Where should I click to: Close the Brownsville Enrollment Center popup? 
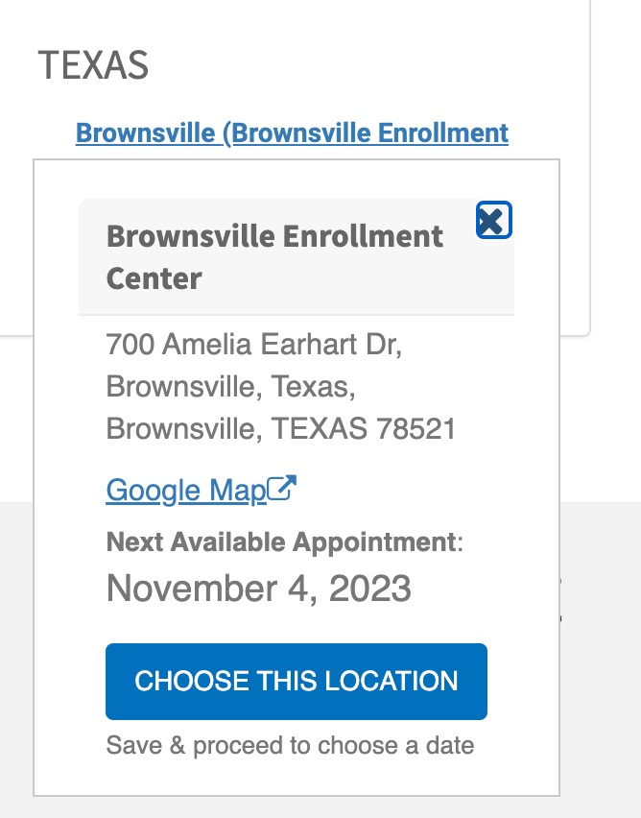tap(493, 221)
